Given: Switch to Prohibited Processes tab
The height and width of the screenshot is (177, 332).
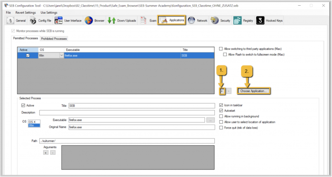Looking at the screenshot, I should click(x=54, y=39).
